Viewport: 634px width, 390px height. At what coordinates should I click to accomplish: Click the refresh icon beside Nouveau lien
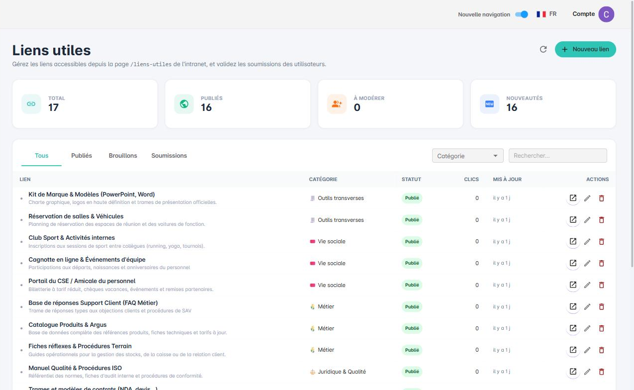(543, 49)
